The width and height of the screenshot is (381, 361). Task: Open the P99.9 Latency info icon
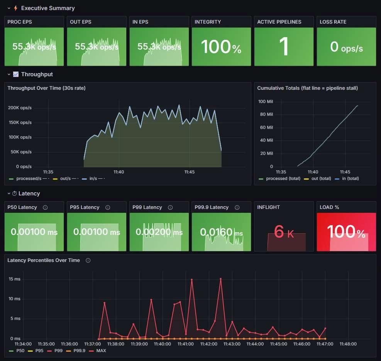[x=237, y=207]
